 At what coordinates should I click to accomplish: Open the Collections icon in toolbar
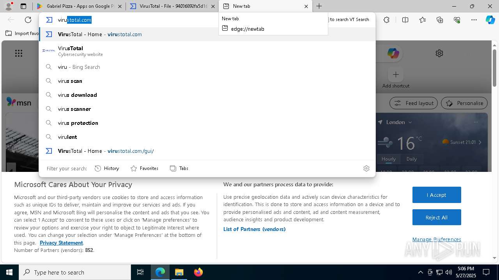coord(440,20)
